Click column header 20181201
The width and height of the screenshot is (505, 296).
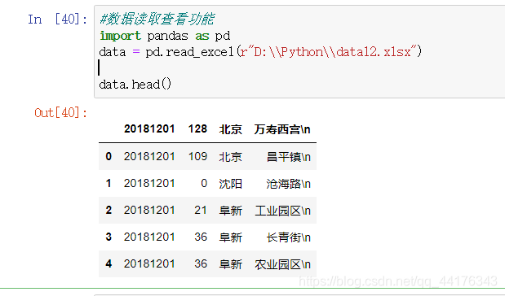click(x=149, y=129)
